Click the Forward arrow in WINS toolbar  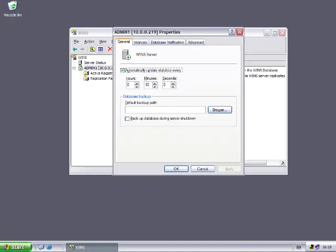coord(82,49)
